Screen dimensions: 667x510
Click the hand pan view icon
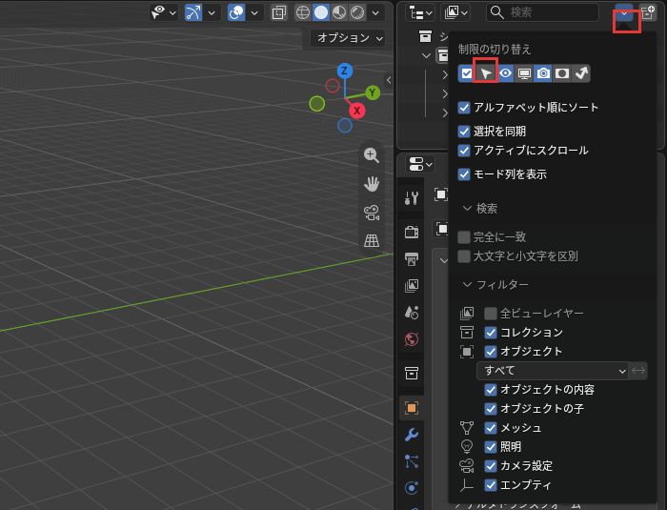coord(372,184)
